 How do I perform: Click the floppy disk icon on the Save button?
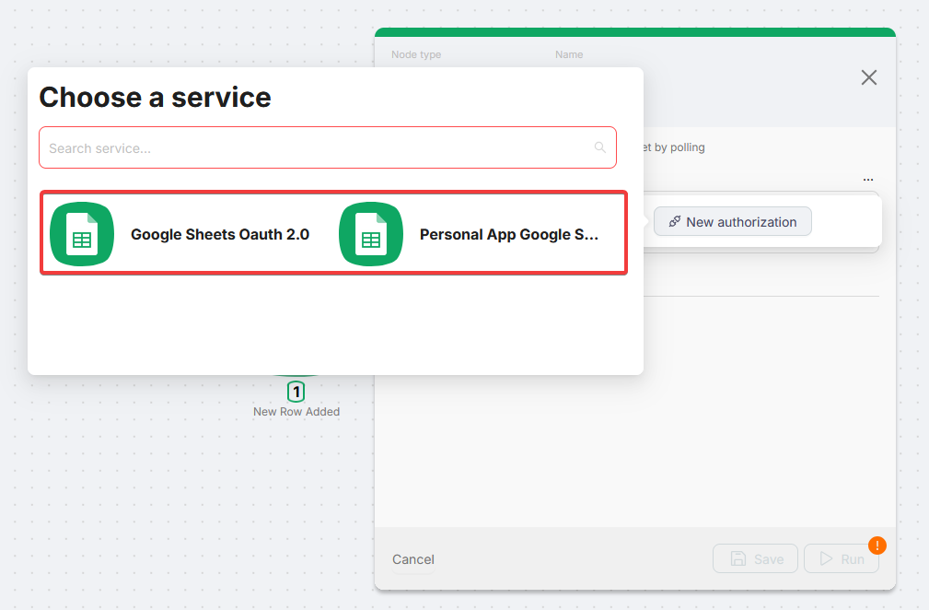coord(737,558)
